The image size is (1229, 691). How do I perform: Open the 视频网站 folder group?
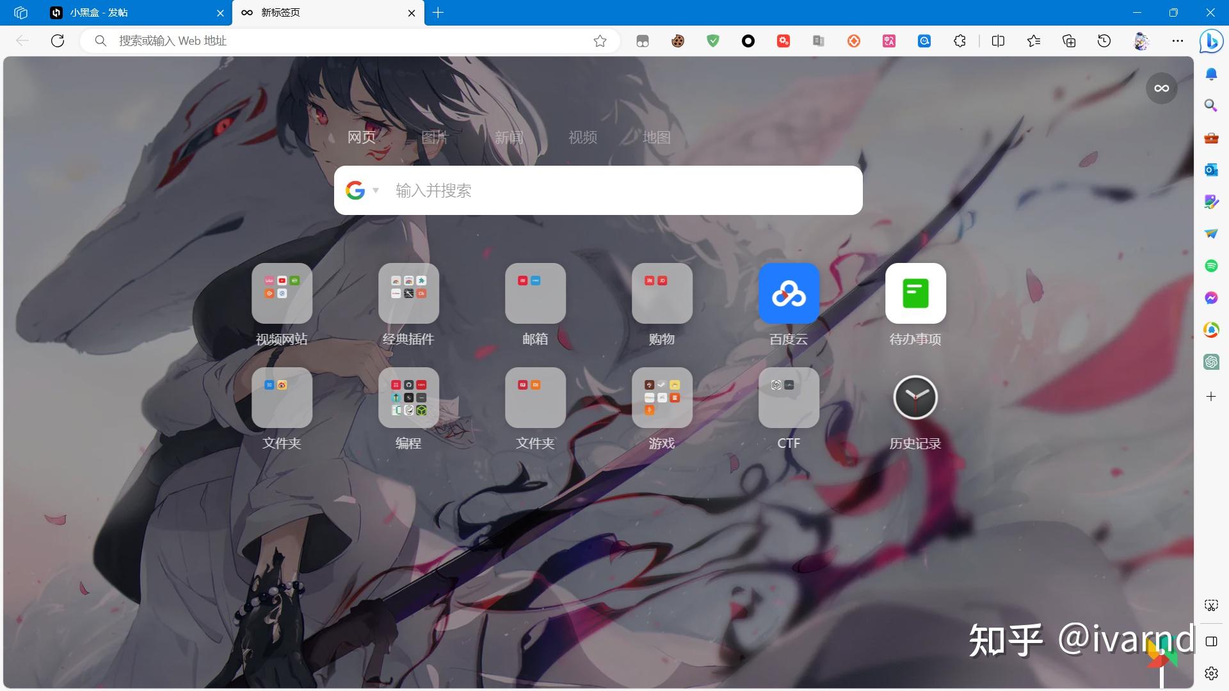point(282,294)
